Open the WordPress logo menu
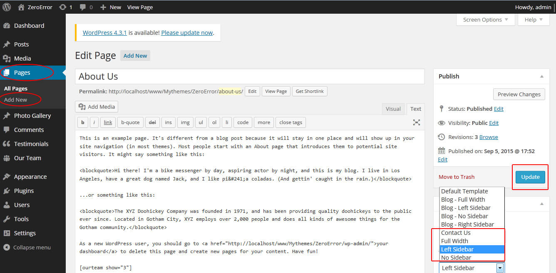The height and width of the screenshot is (273, 556). point(7,7)
